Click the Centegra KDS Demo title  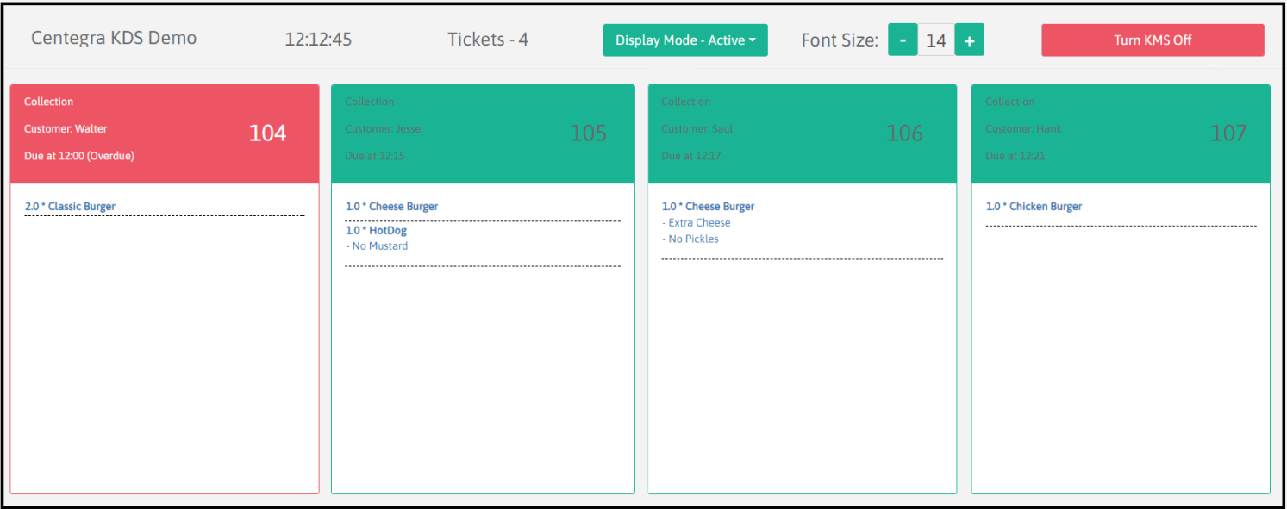pos(114,39)
